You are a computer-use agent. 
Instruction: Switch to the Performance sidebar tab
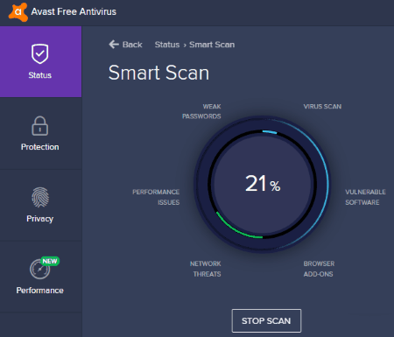click(x=40, y=277)
